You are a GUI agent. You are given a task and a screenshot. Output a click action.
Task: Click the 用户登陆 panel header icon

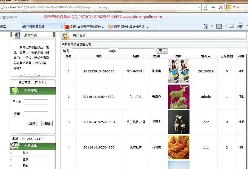(15, 90)
